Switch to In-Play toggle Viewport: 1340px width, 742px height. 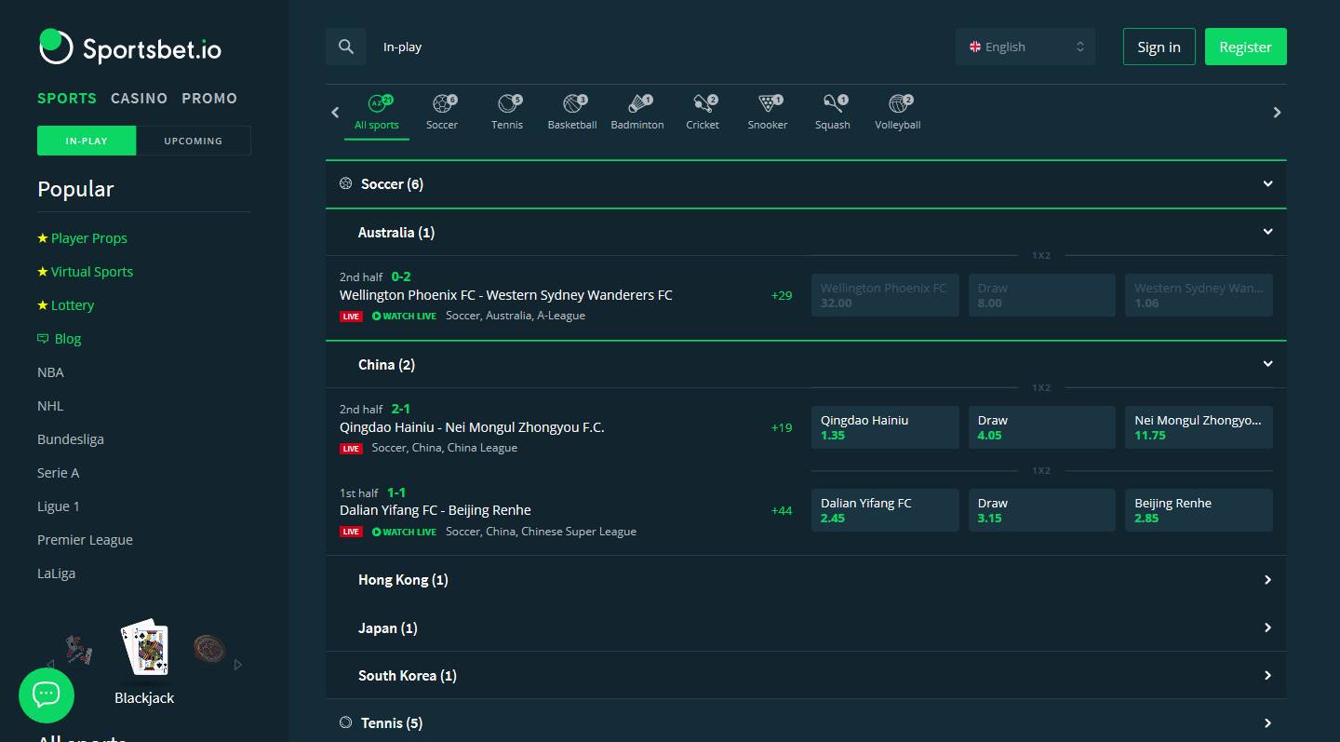click(87, 141)
